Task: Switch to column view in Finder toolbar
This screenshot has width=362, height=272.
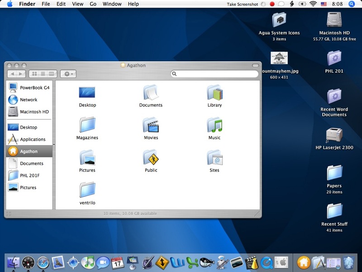Action: [x=51, y=73]
